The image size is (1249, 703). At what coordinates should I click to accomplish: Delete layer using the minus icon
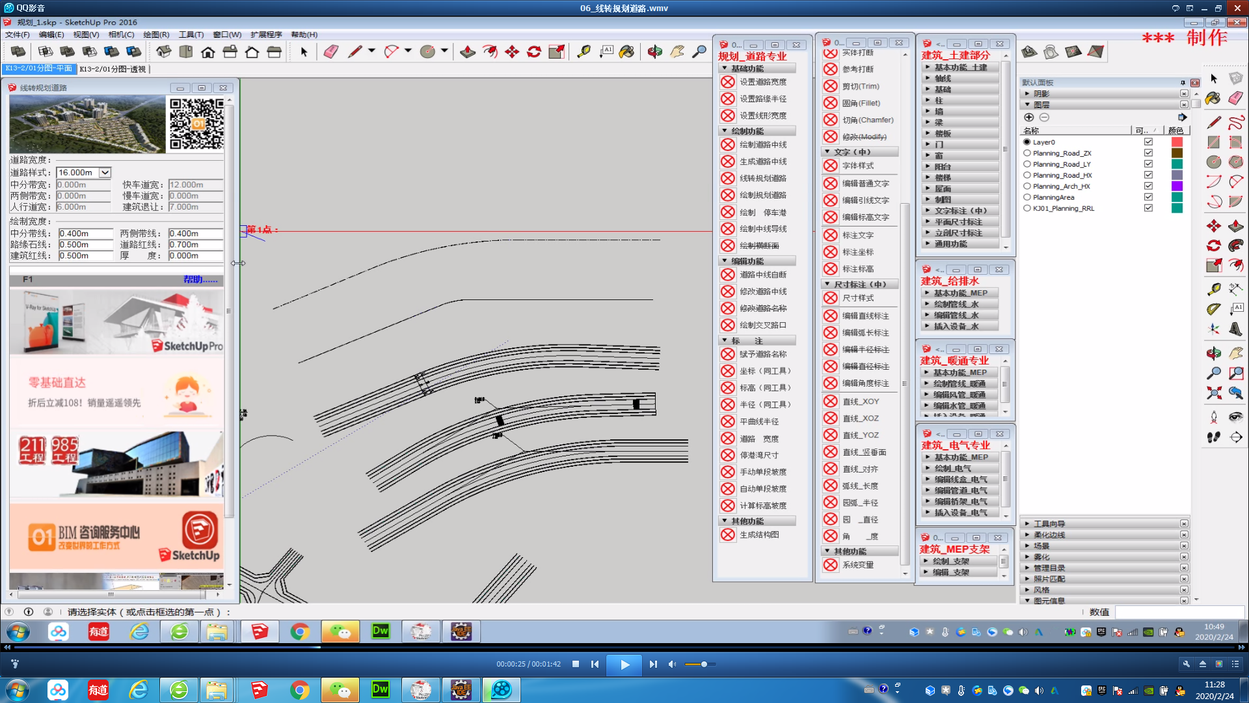[1044, 117]
